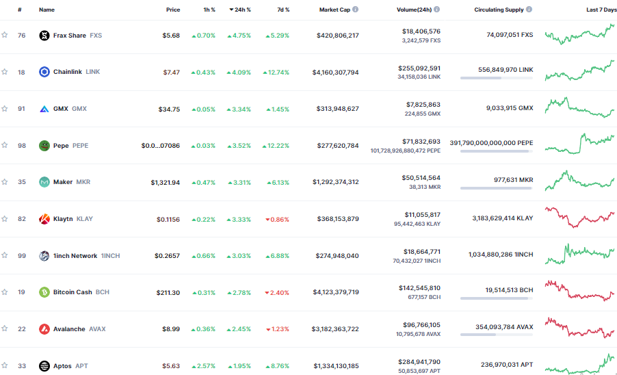Open the 1inch Network coin page
Screen dimensions: 617x375
pos(75,256)
